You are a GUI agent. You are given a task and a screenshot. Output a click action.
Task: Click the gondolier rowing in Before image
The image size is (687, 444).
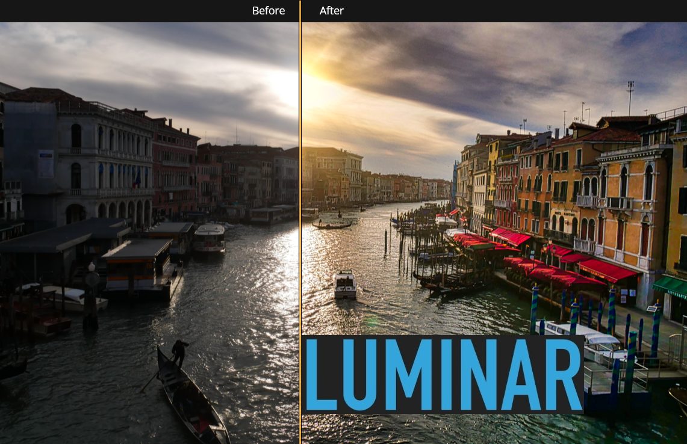pyautogui.click(x=179, y=353)
